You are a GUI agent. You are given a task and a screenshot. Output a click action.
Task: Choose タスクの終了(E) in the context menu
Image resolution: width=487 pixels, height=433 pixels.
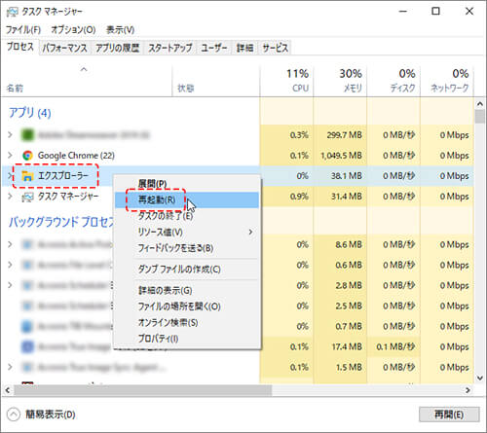[x=187, y=216]
